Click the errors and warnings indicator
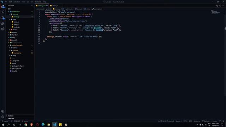The height and width of the screenshot is (127, 226). (x=17, y=121)
